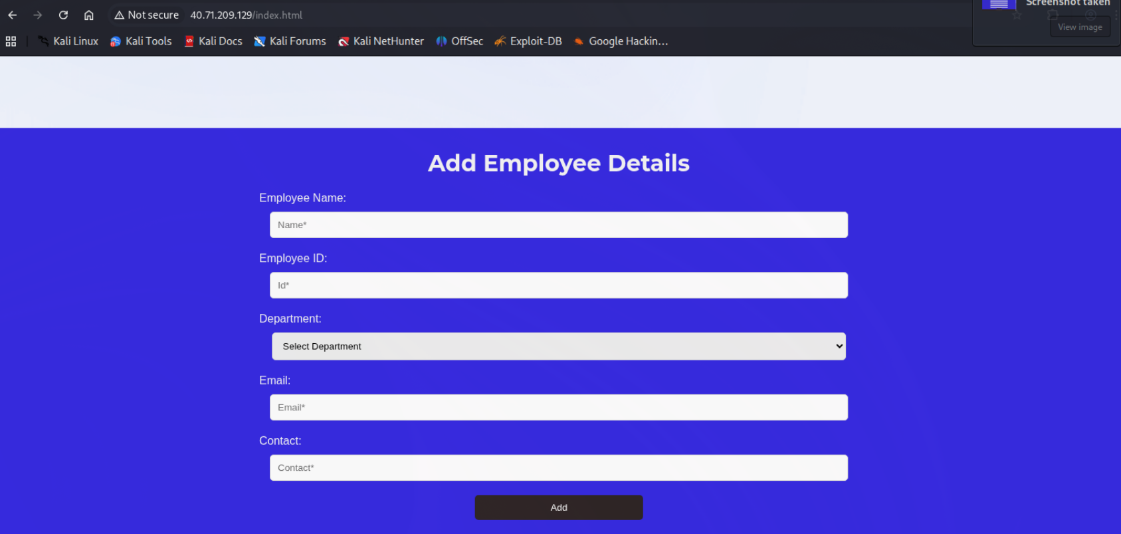This screenshot has width=1121, height=534.
Task: Focus the Employee ID field
Action: (x=558, y=285)
